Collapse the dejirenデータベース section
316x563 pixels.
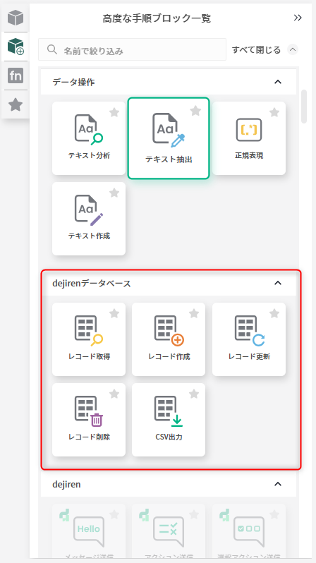tap(278, 283)
